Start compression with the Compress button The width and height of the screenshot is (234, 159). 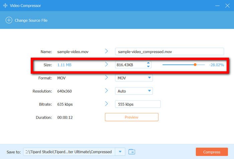pyautogui.click(x=212, y=152)
